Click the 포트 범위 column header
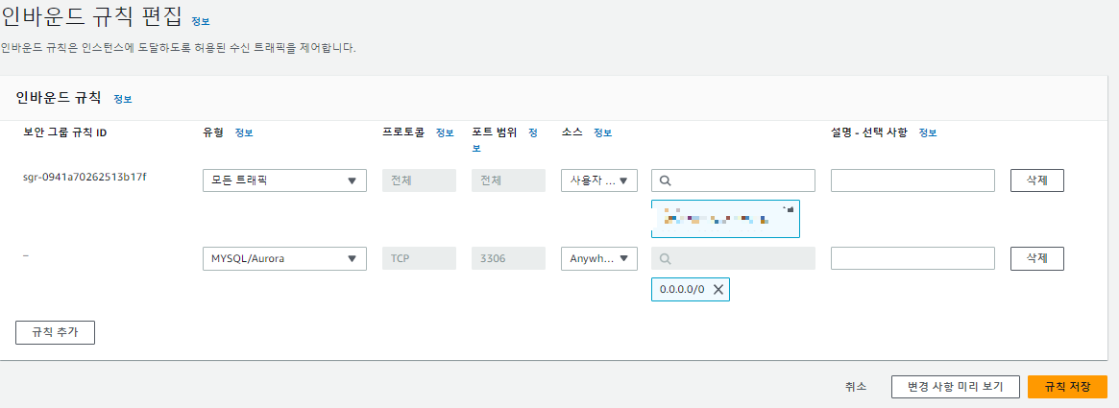This screenshot has width=1119, height=408. click(x=496, y=132)
